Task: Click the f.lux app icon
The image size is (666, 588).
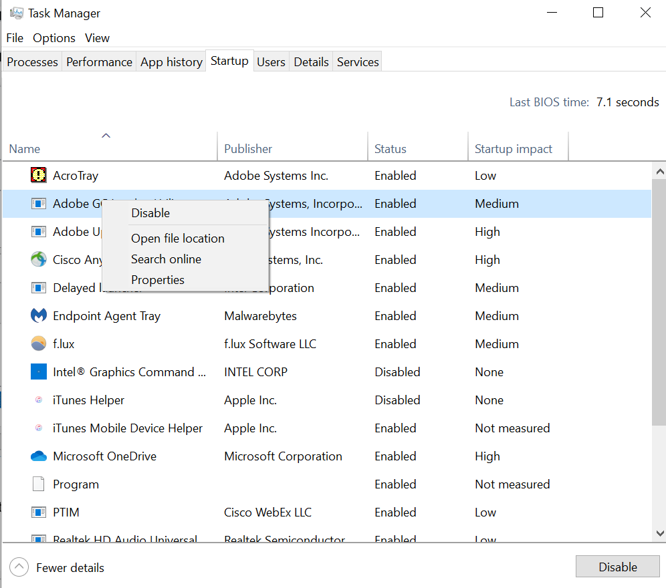Action: [x=39, y=344]
